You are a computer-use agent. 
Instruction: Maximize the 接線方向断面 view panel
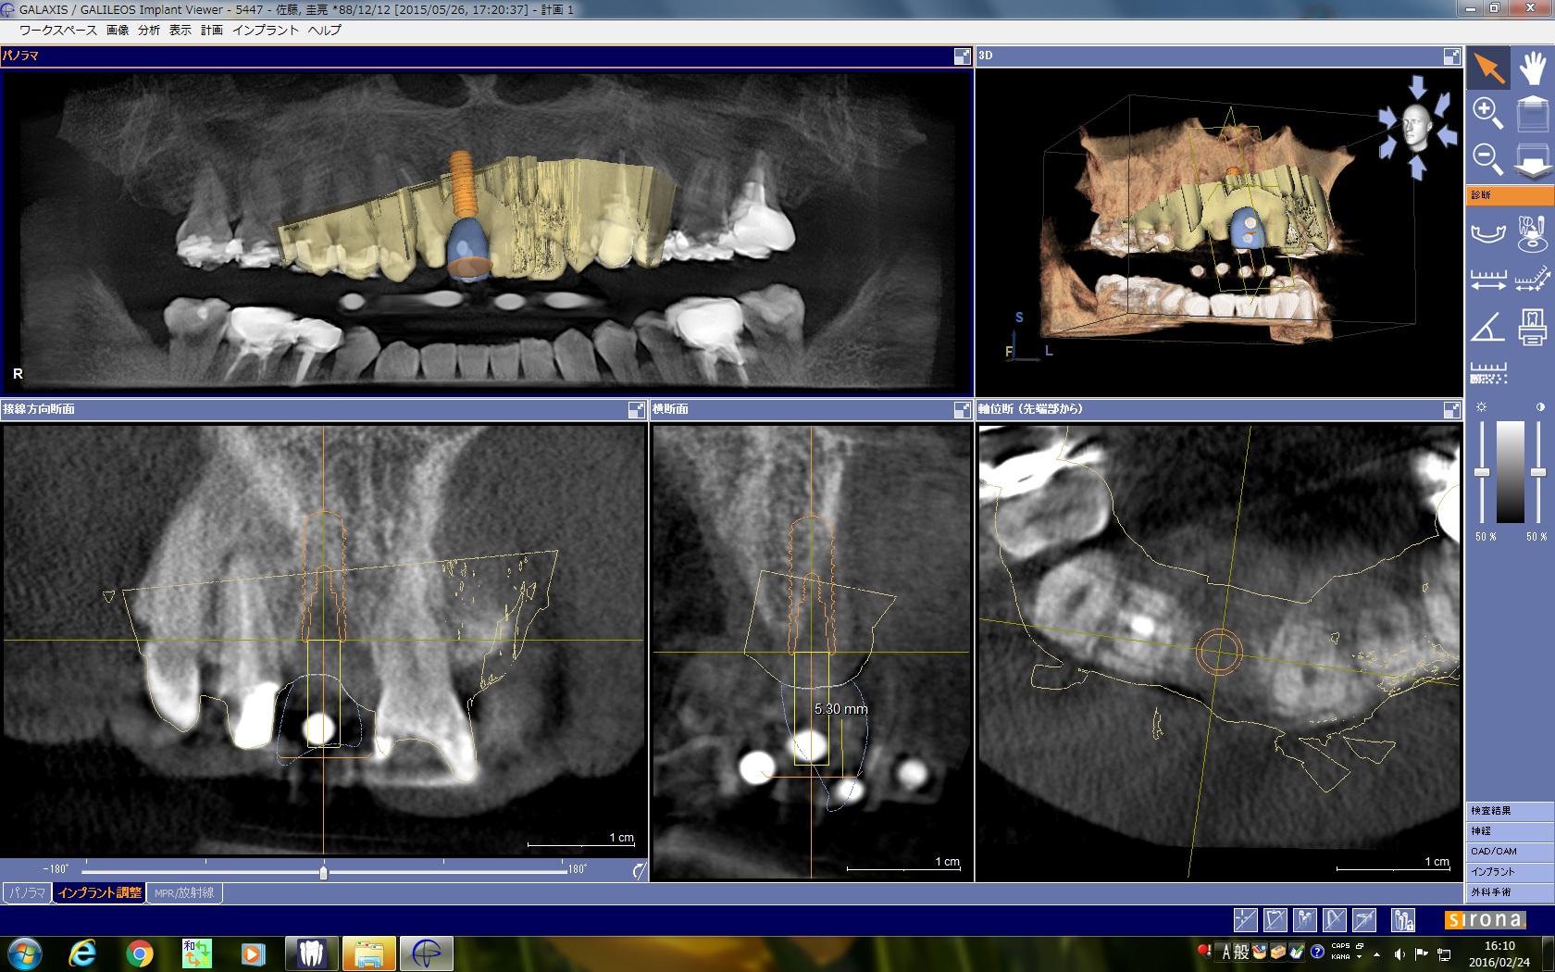coord(636,409)
